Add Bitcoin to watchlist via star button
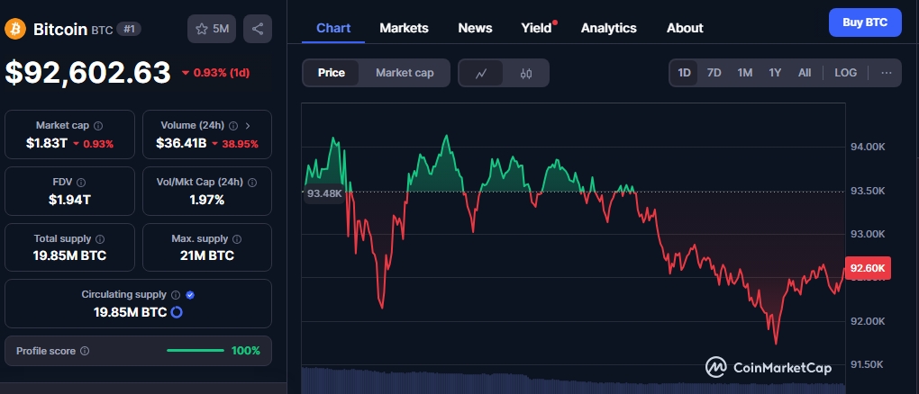Image resolution: width=919 pixels, height=394 pixels. (x=212, y=29)
